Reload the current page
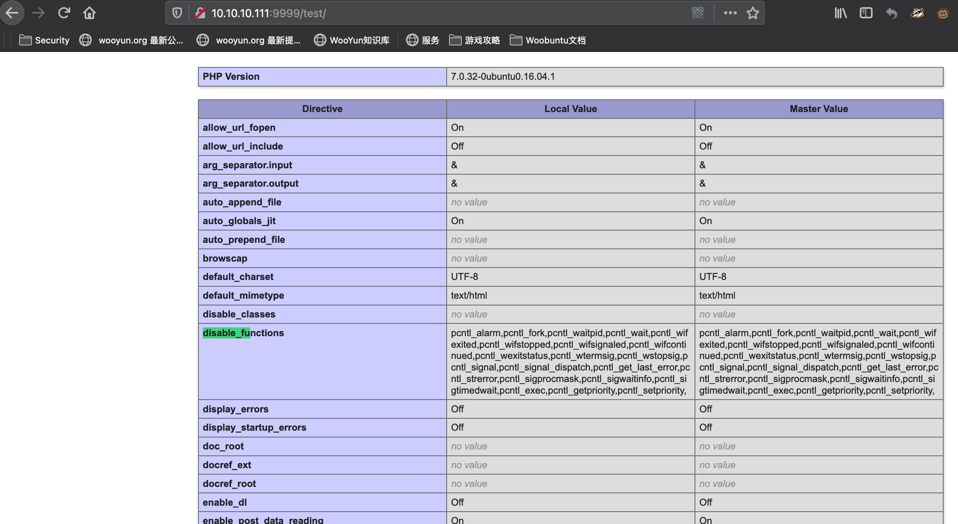 (64, 13)
